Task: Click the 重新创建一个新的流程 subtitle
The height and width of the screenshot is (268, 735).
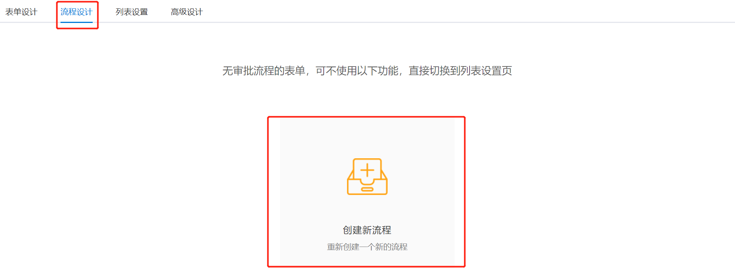Action: tap(367, 247)
